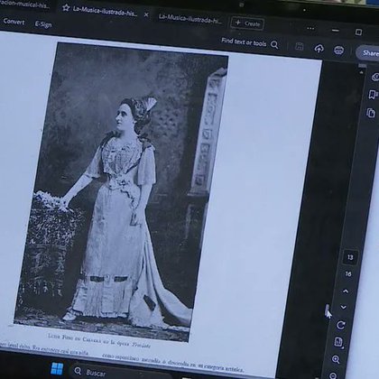Switch to the unstarred La-Musica-ilustrada-hi tab
This screenshot has width=379, height=379.
coord(190,19)
